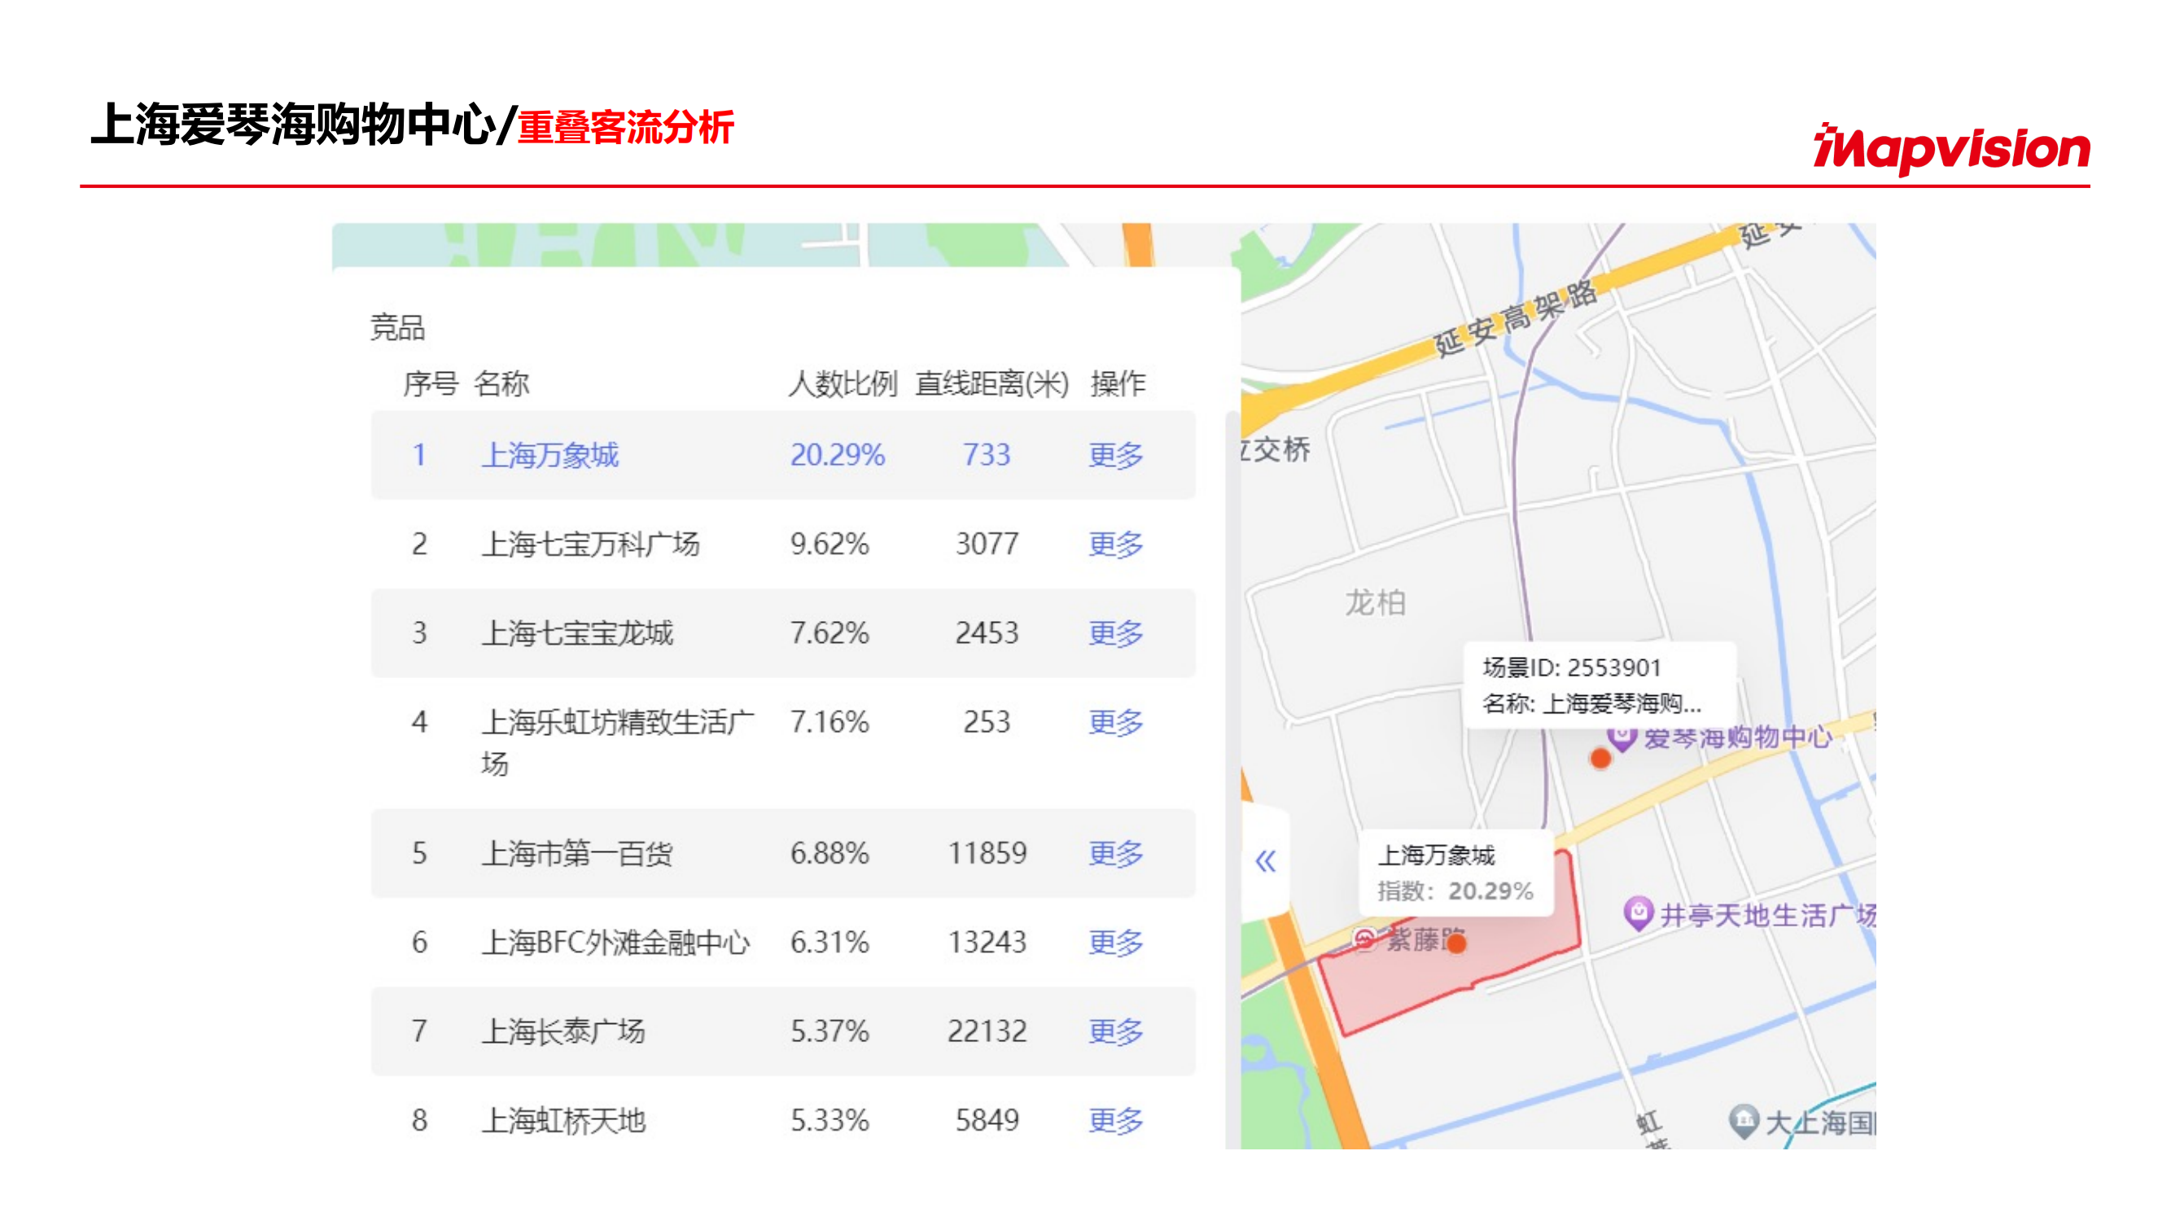Click the distance value 11859
This screenshot has height=1221, width=2171.
tap(987, 854)
